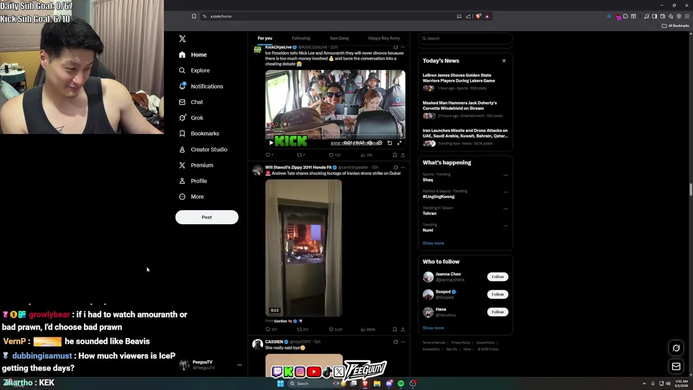Open Brave hamburger menu
693x390 pixels.
click(686, 16)
